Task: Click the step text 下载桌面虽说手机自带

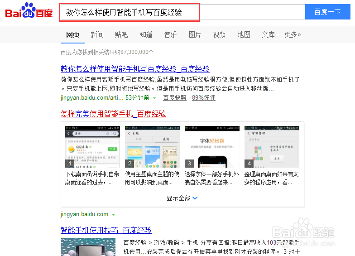Action: [x=92, y=174]
